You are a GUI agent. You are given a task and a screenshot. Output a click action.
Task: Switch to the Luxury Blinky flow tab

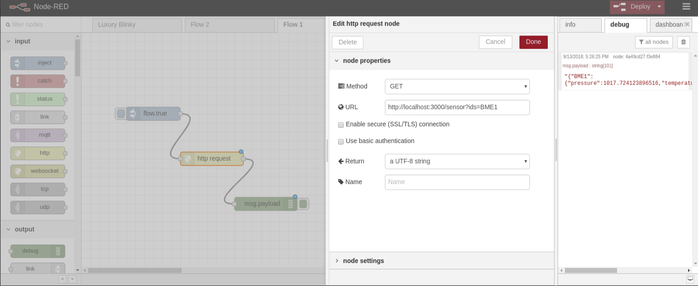pos(137,25)
